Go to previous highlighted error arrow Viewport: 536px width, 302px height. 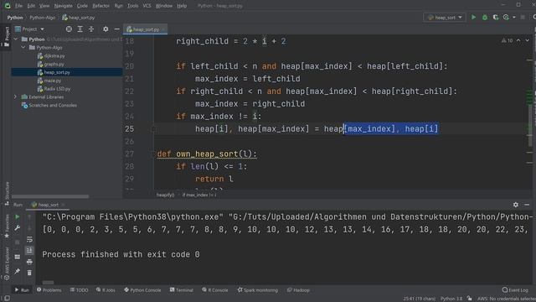click(518, 40)
